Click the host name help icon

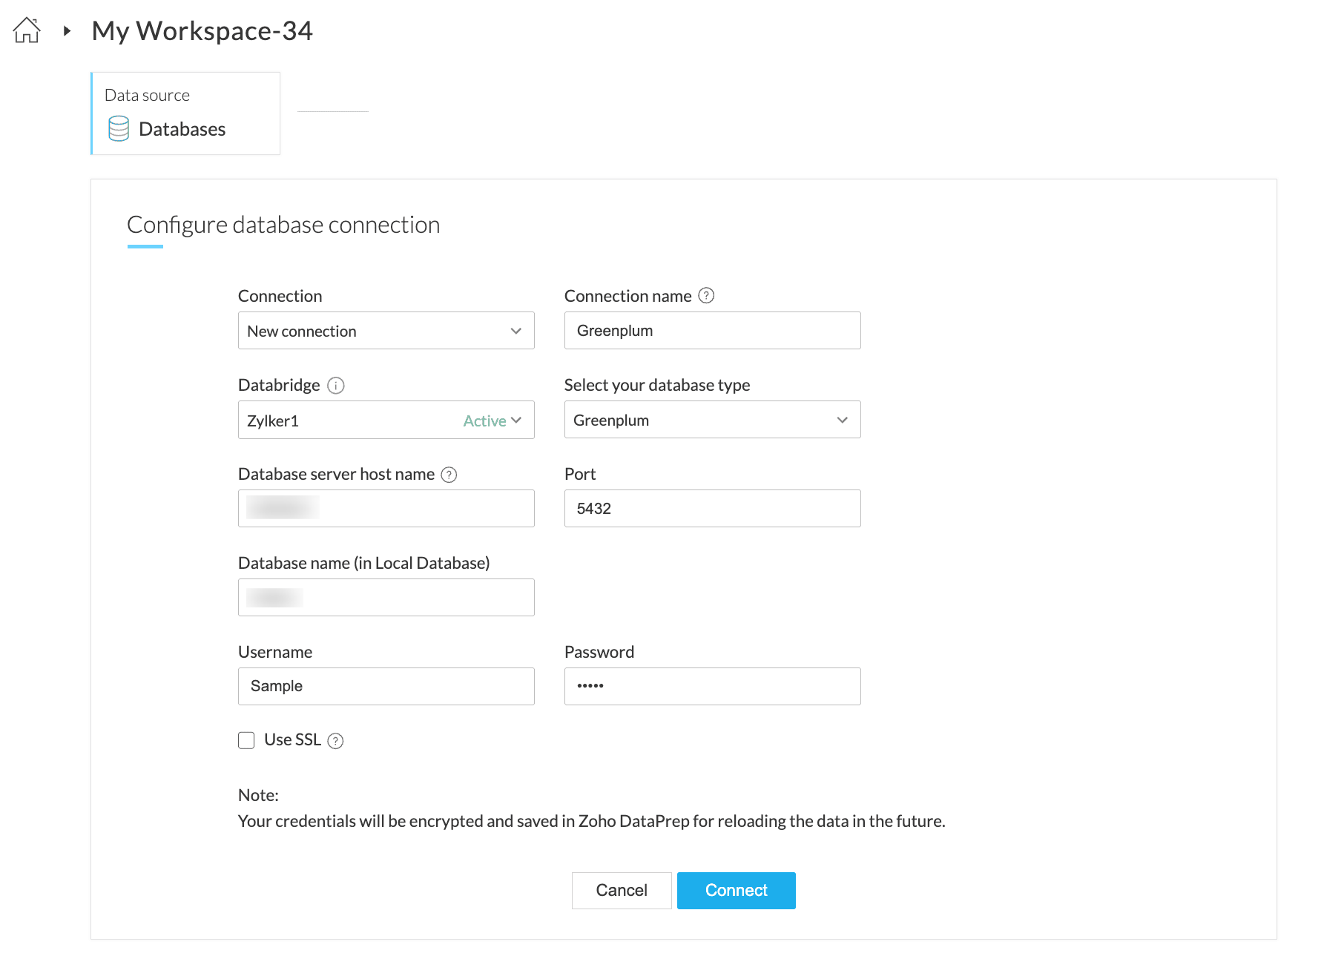[449, 475]
